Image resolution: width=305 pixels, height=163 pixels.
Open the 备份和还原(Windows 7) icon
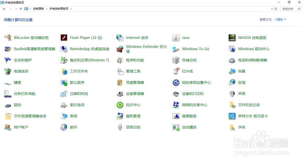64,60
